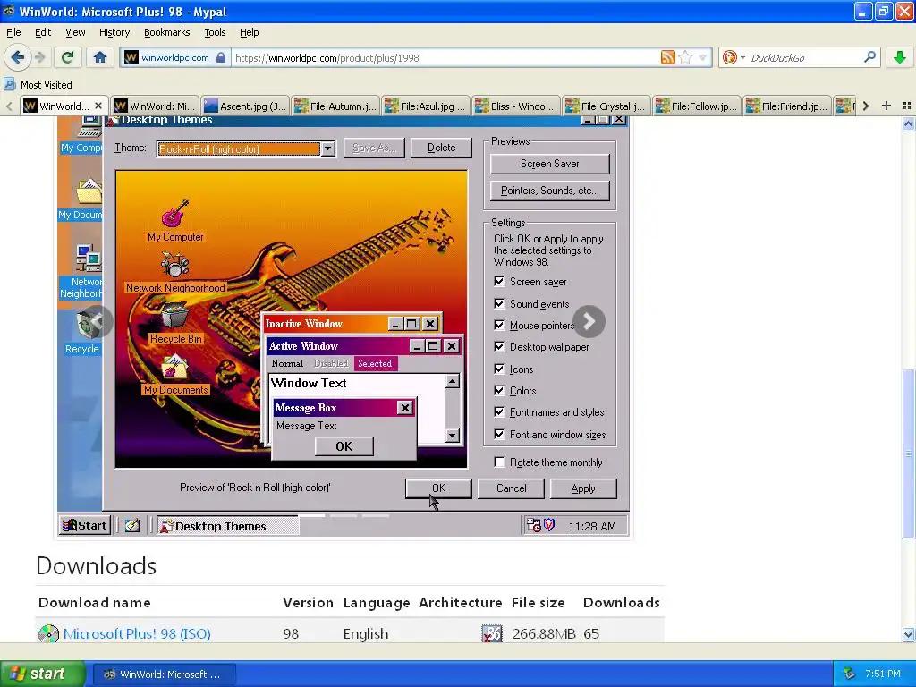Open the address bar history dropdown
Viewport: 916px width, 687px height.
703,57
